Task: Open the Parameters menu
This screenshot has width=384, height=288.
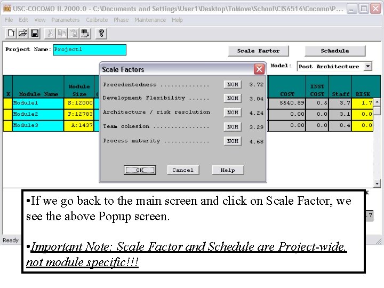Action: pyautogui.click(x=66, y=20)
